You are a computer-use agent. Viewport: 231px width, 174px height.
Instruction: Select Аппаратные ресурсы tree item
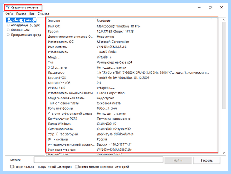(26, 25)
